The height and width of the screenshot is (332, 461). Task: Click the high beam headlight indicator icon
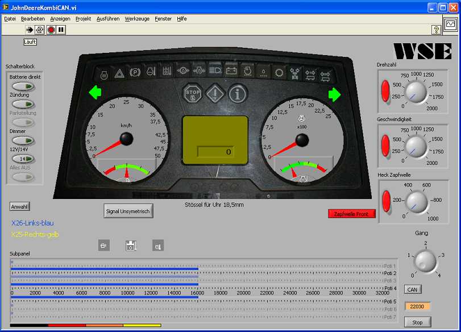[215, 70]
